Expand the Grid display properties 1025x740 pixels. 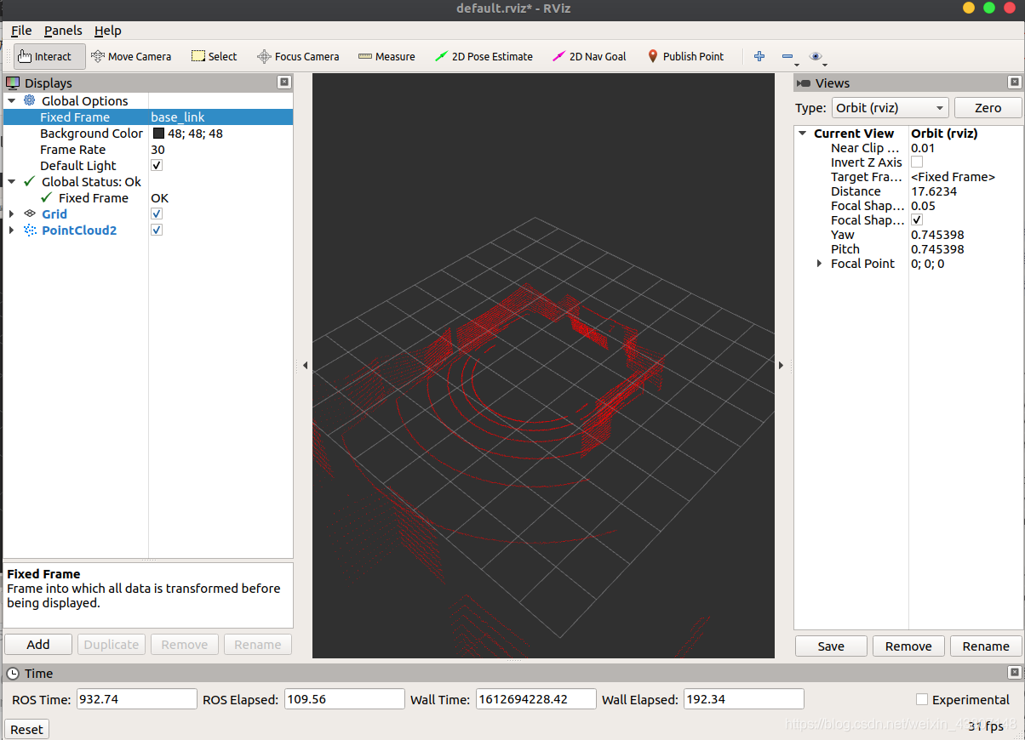click(12, 213)
